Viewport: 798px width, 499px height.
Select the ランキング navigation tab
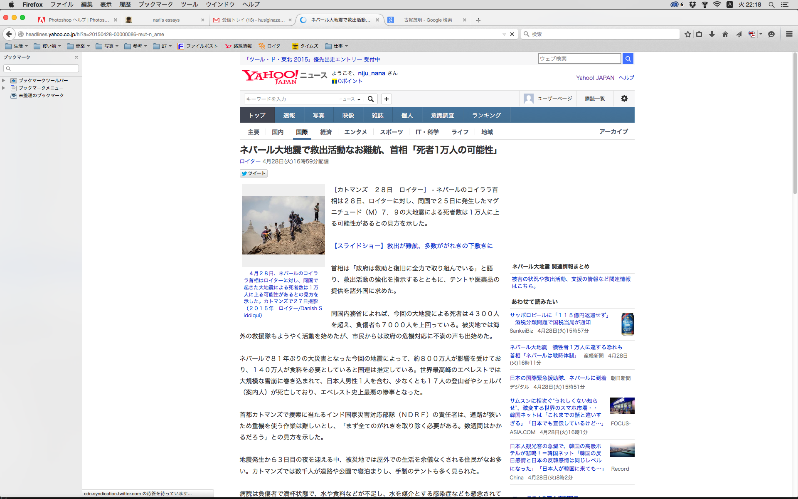pyautogui.click(x=486, y=115)
